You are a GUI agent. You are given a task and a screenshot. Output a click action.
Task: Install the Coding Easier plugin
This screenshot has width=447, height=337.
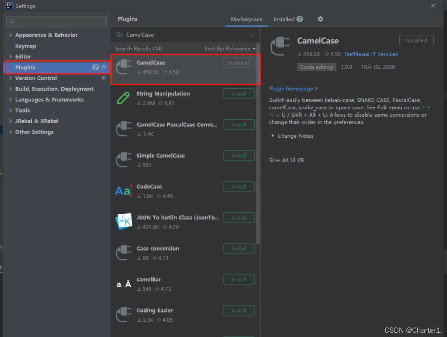(x=239, y=311)
